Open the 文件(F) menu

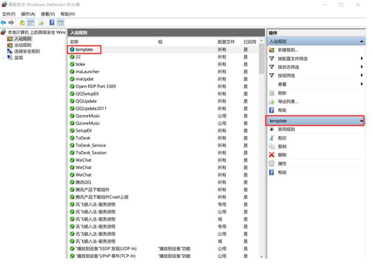click(9, 14)
